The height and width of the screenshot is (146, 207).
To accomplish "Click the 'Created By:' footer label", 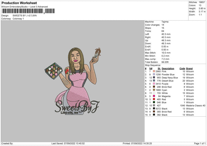I will pyautogui.click(x=7, y=143).
